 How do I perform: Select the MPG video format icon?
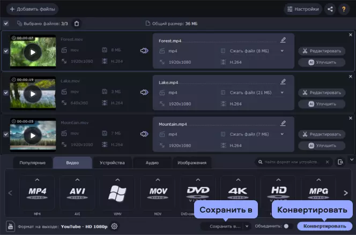tap(318, 193)
